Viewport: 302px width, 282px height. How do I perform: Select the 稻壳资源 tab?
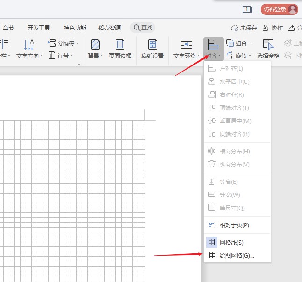coord(109,28)
